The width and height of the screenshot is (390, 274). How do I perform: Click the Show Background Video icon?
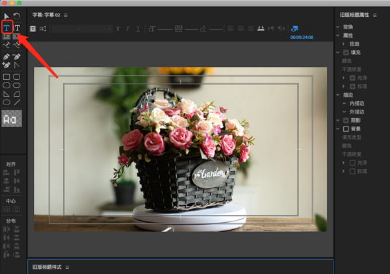point(294,28)
